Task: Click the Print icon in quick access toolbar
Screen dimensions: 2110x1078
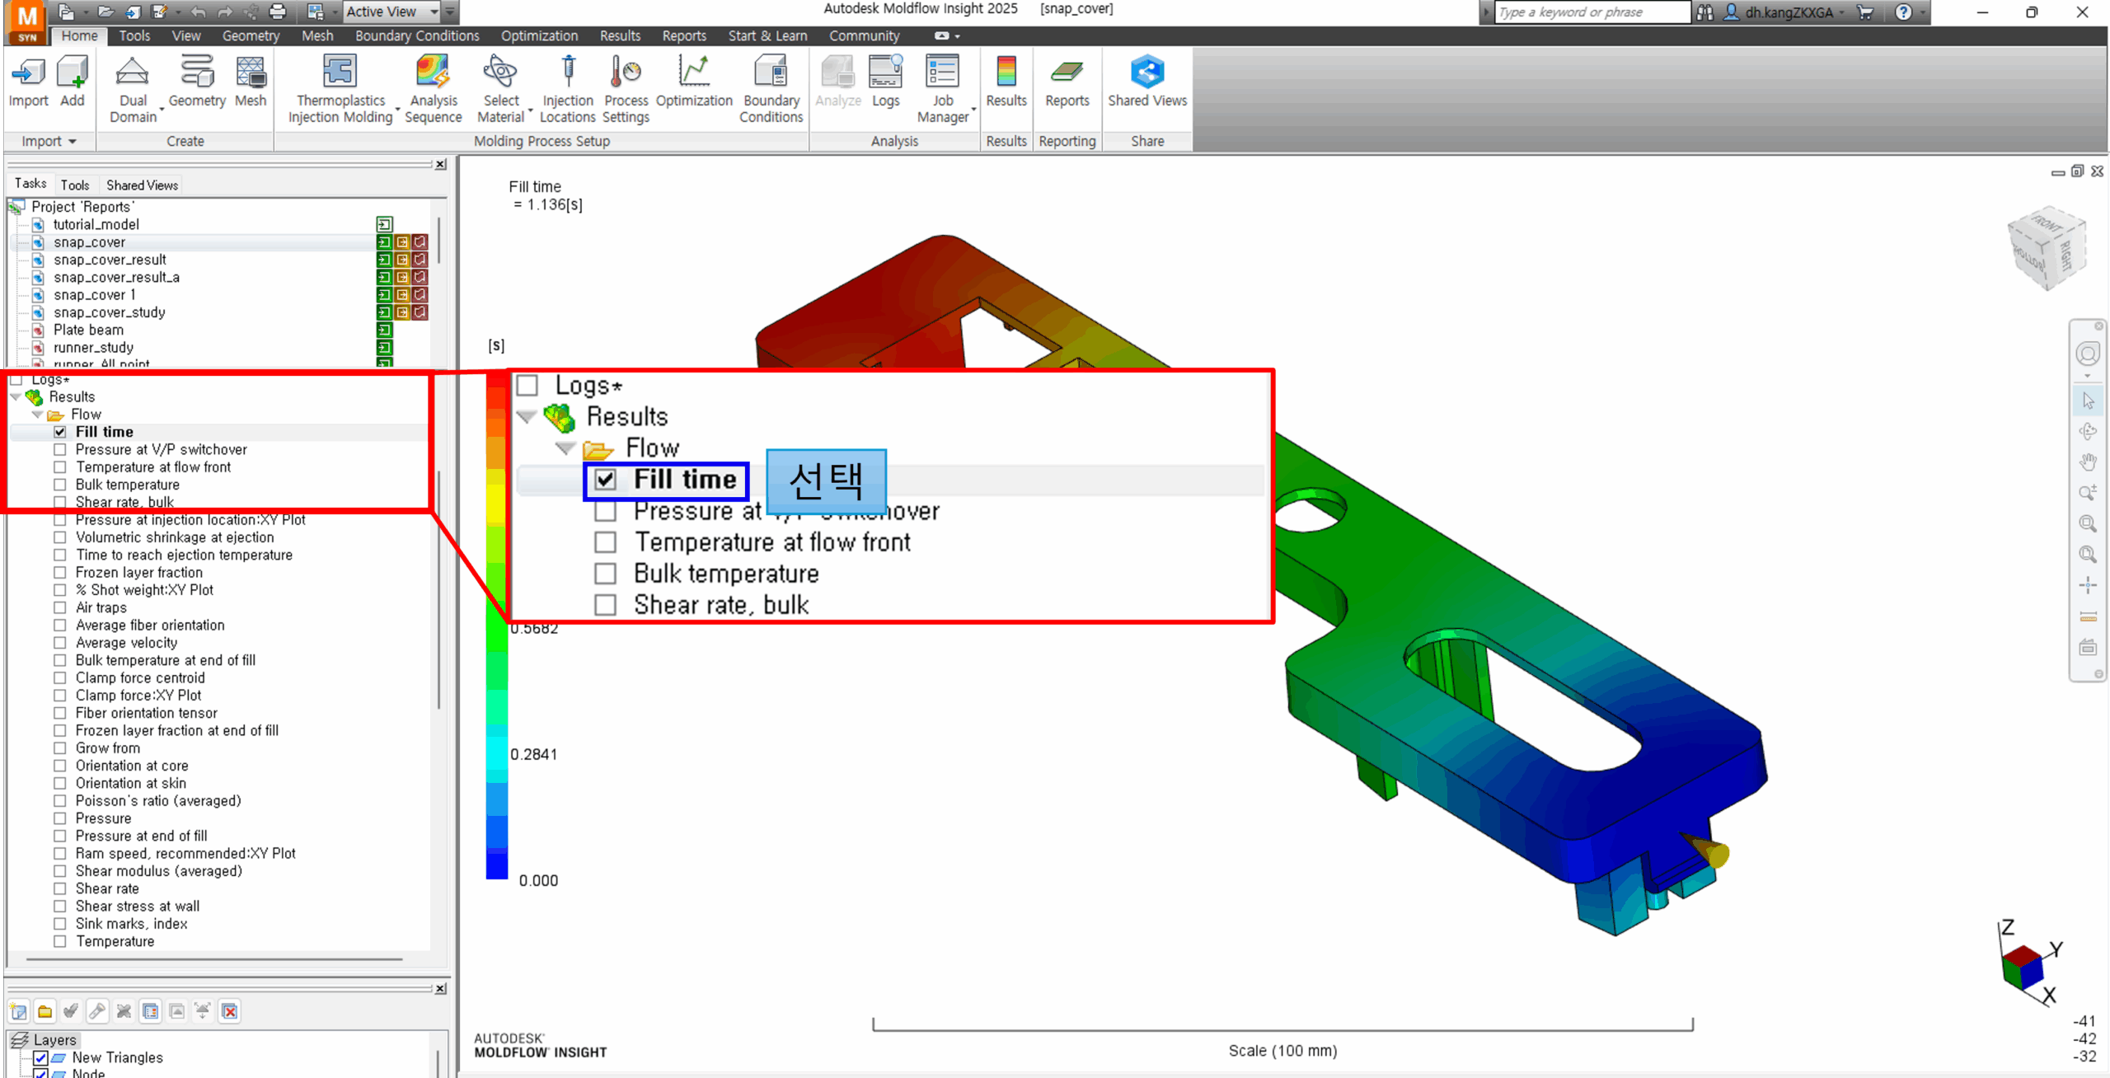Action: 278,12
